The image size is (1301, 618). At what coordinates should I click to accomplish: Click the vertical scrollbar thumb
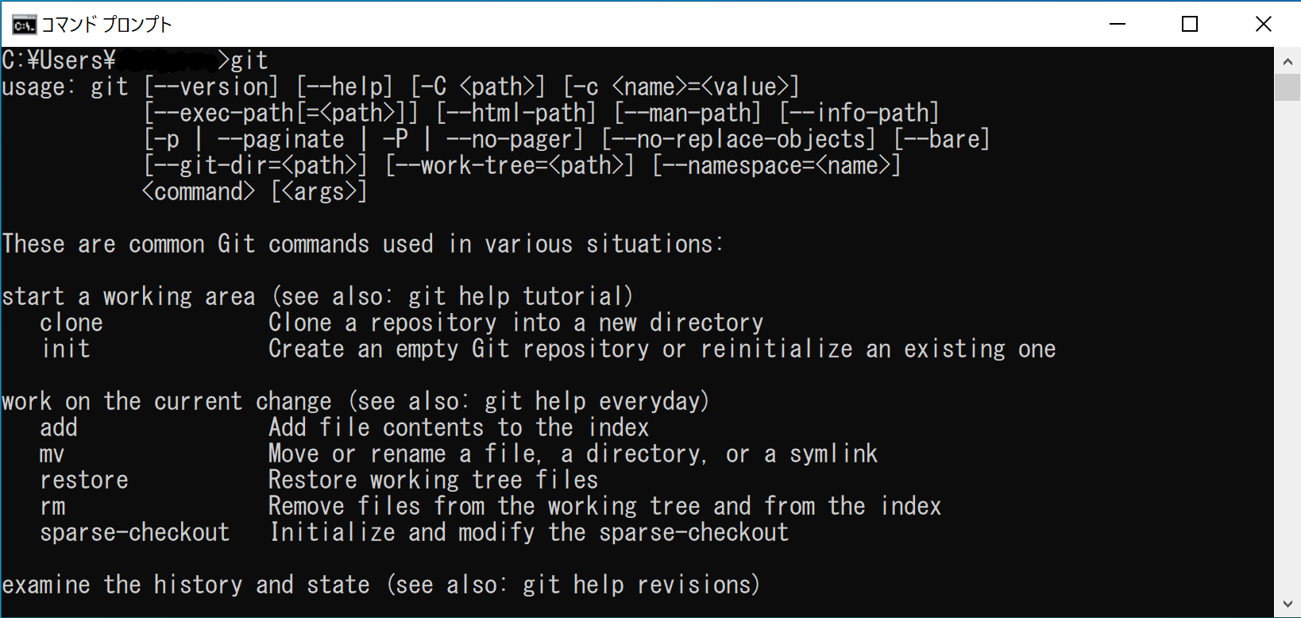point(1287,87)
